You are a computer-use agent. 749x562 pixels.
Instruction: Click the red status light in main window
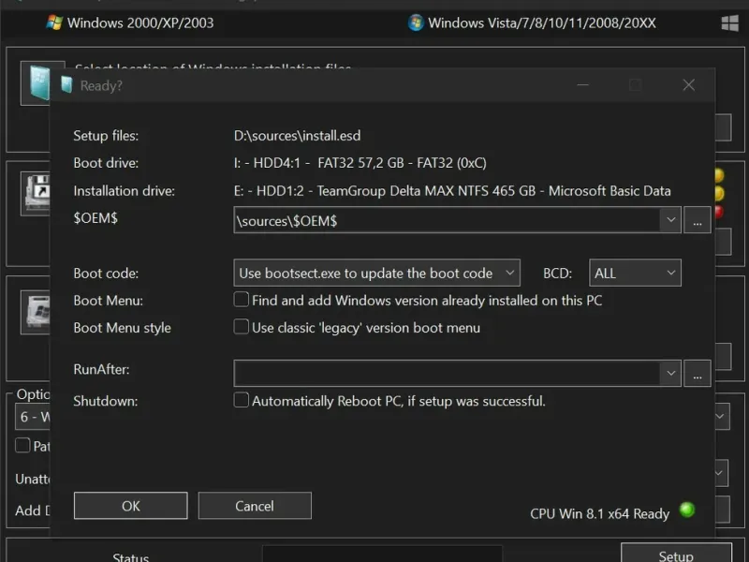[x=719, y=212]
